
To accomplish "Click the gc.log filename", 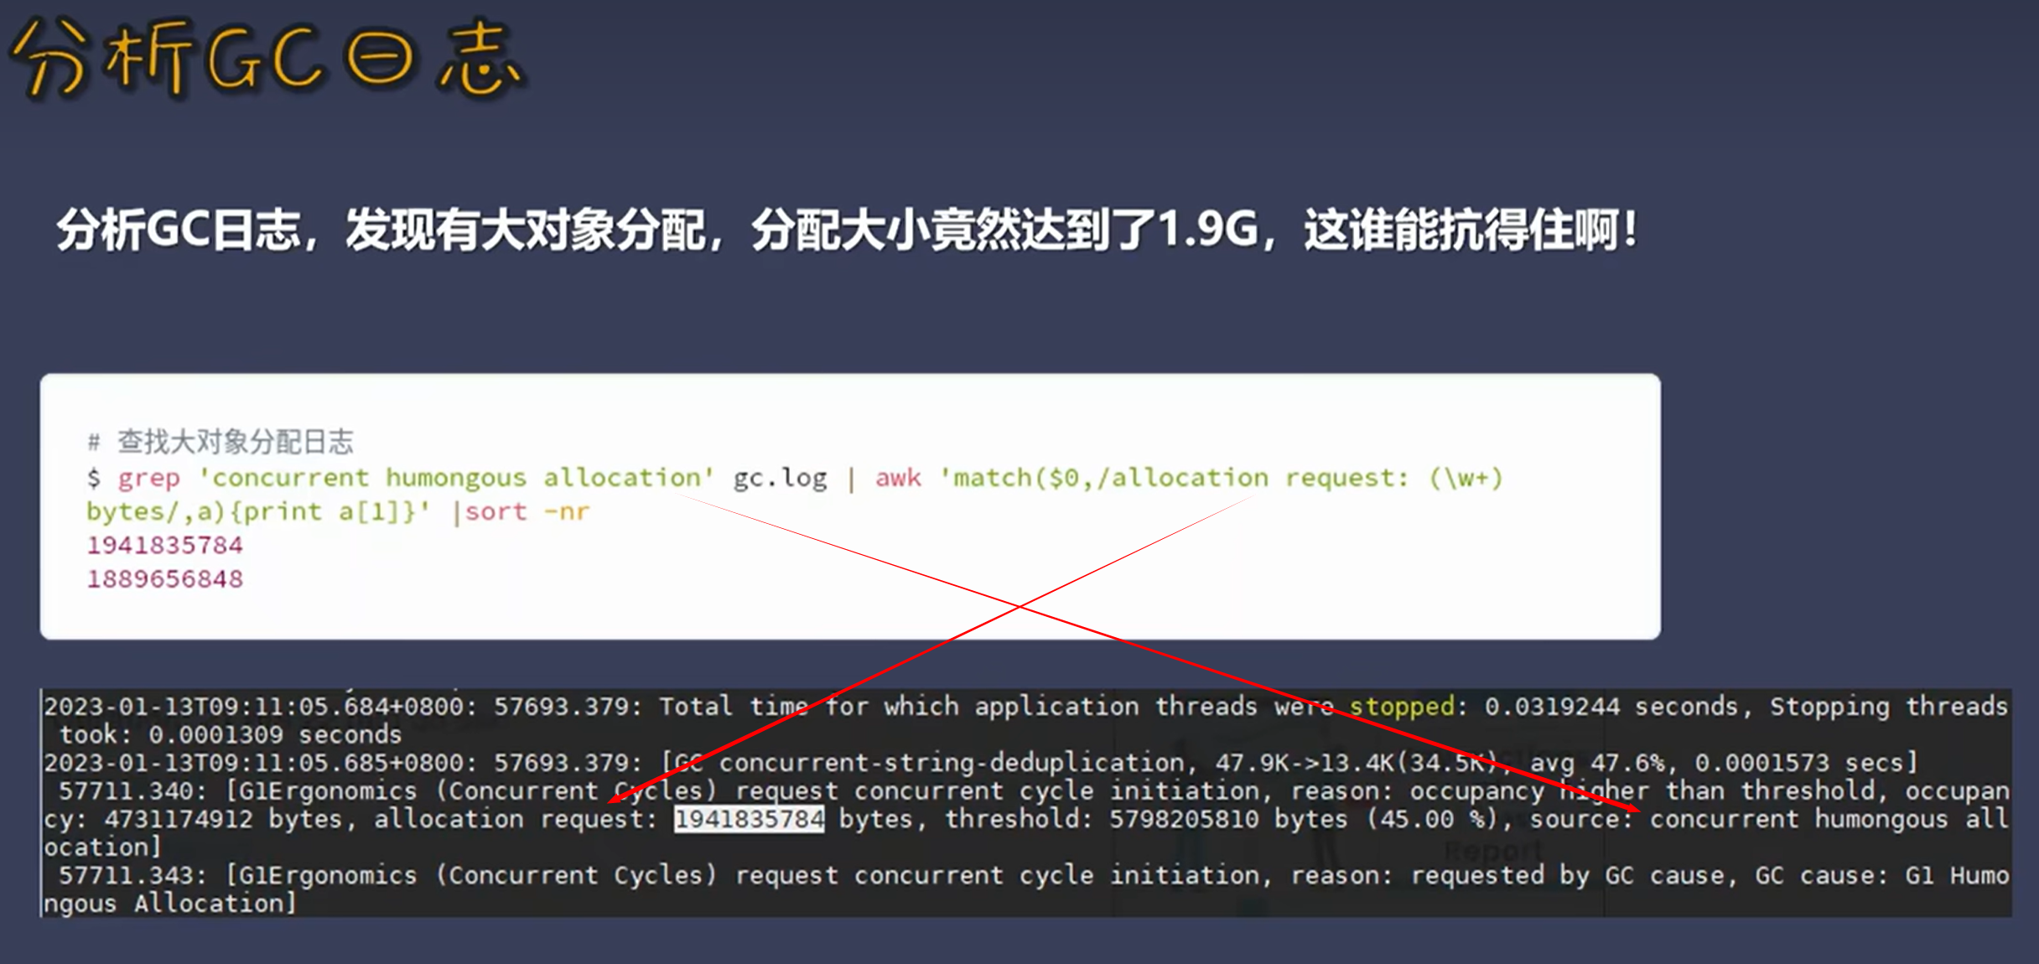I will (780, 478).
